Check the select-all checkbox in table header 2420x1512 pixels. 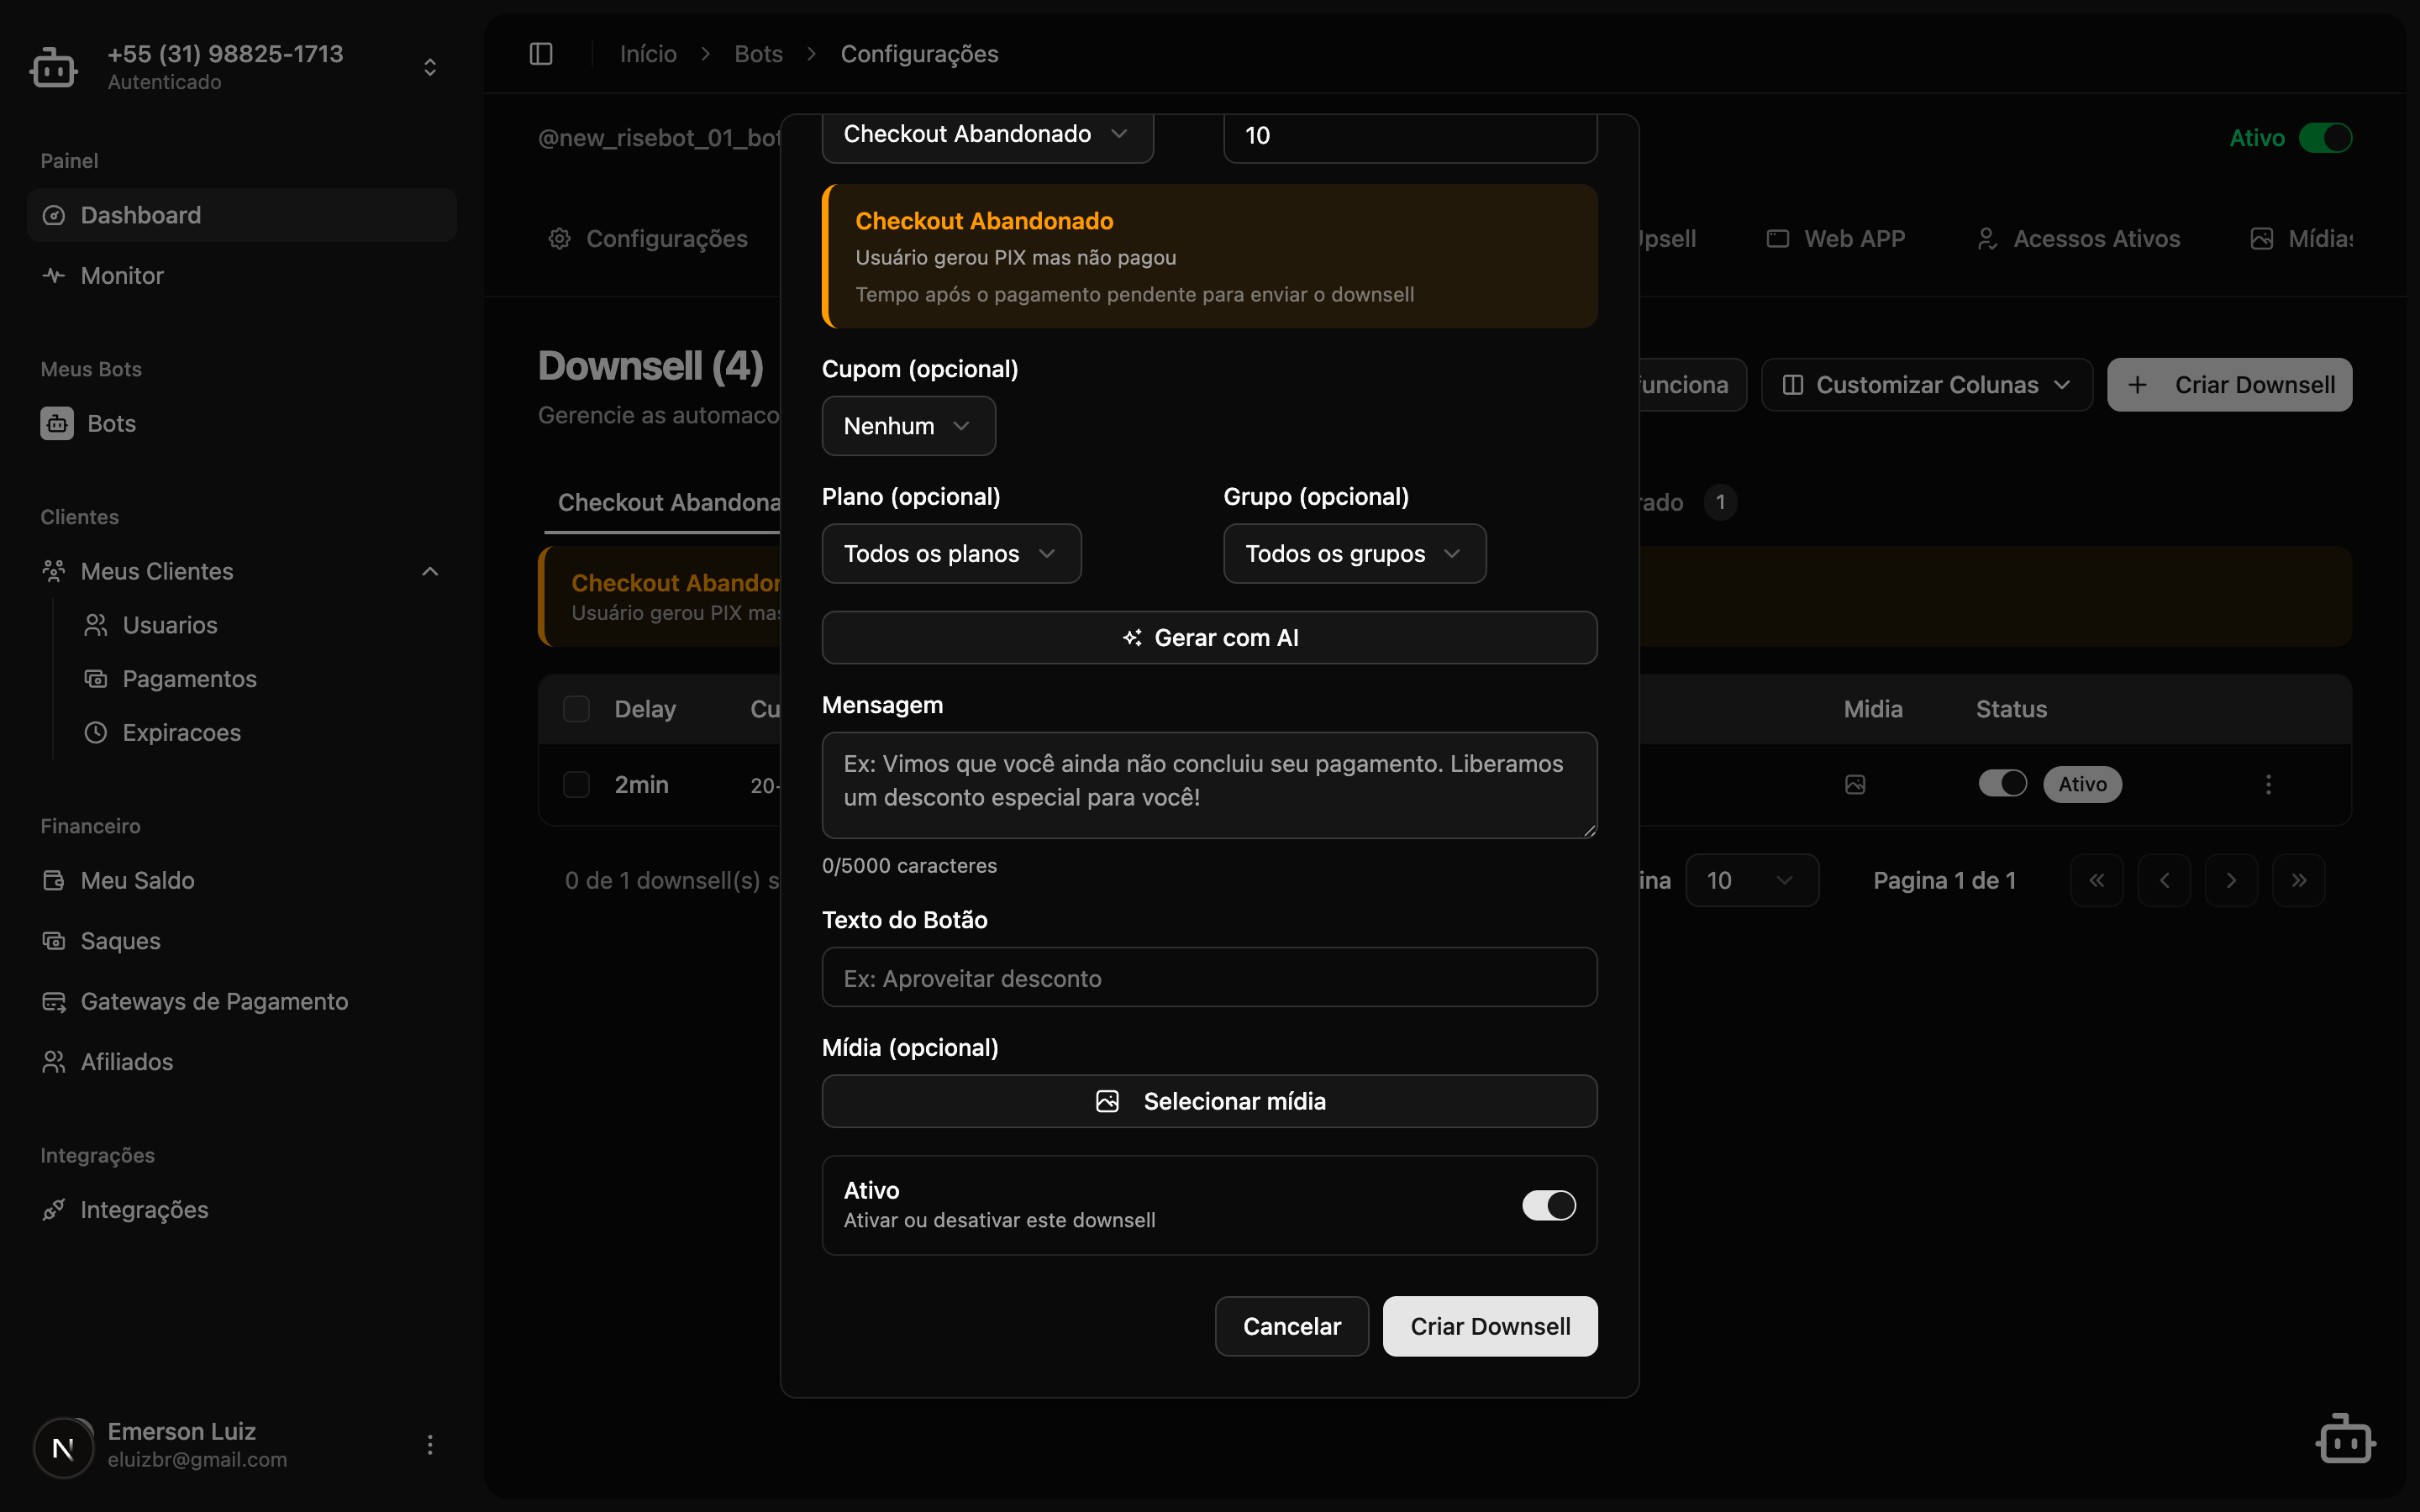(x=577, y=709)
